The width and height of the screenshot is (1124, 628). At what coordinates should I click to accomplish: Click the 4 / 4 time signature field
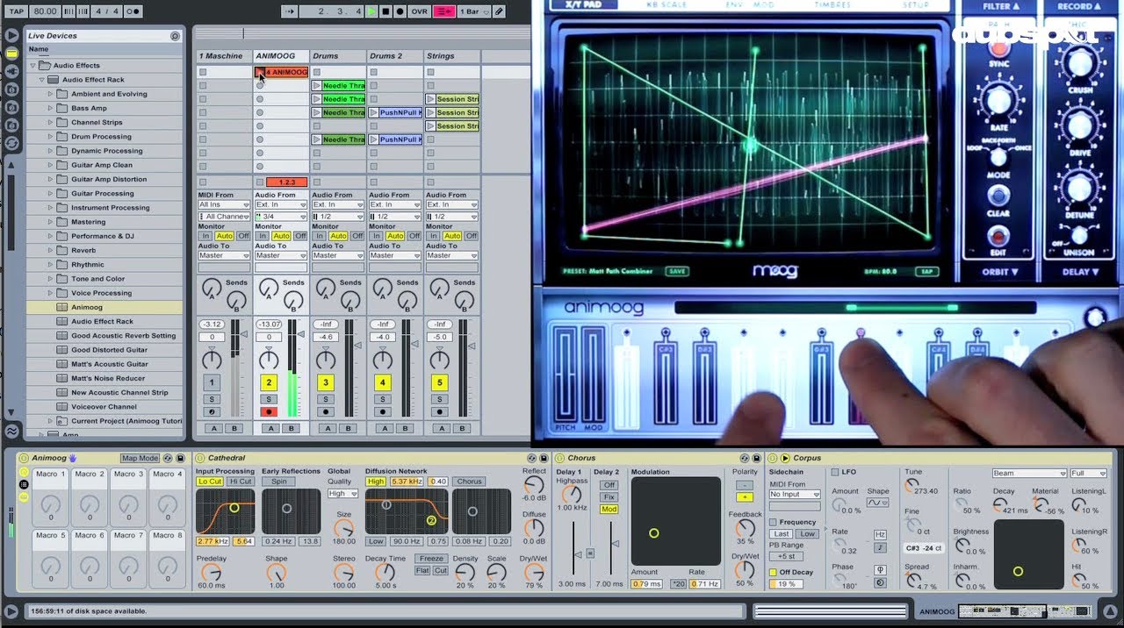107,11
